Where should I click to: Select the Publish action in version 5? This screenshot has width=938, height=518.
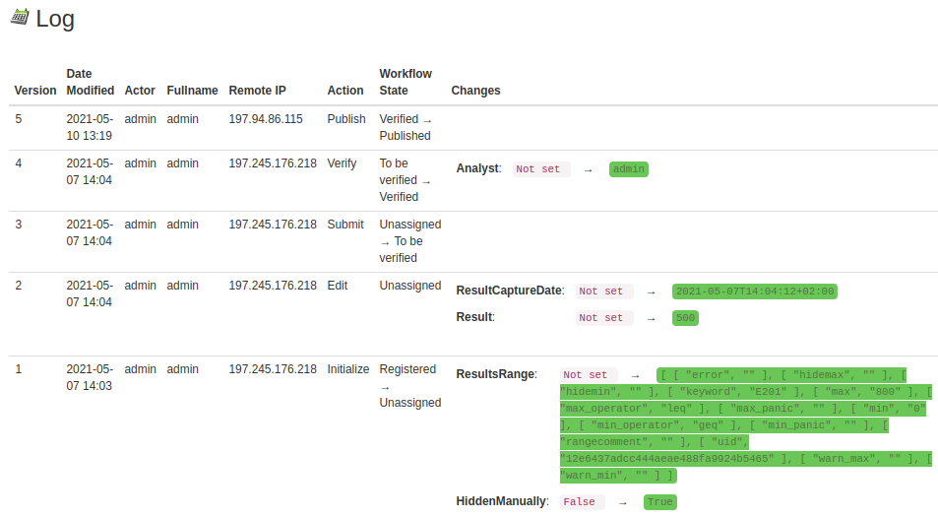346,119
